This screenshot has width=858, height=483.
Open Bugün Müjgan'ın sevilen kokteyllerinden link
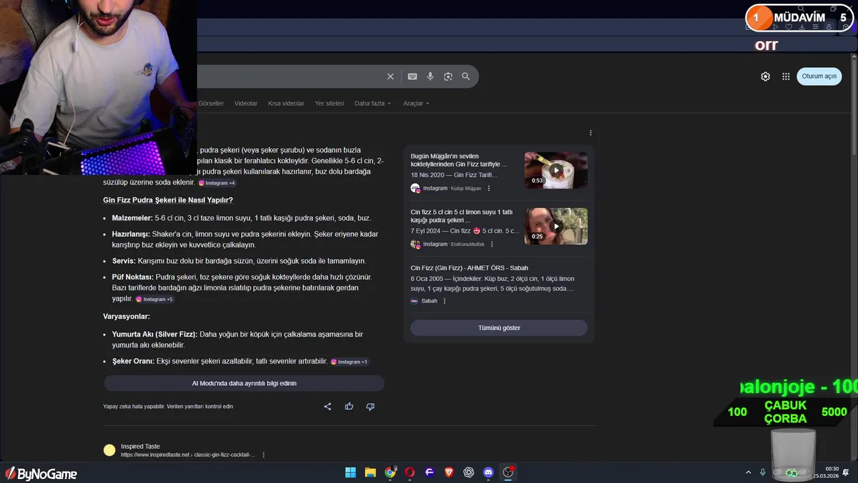click(x=459, y=160)
